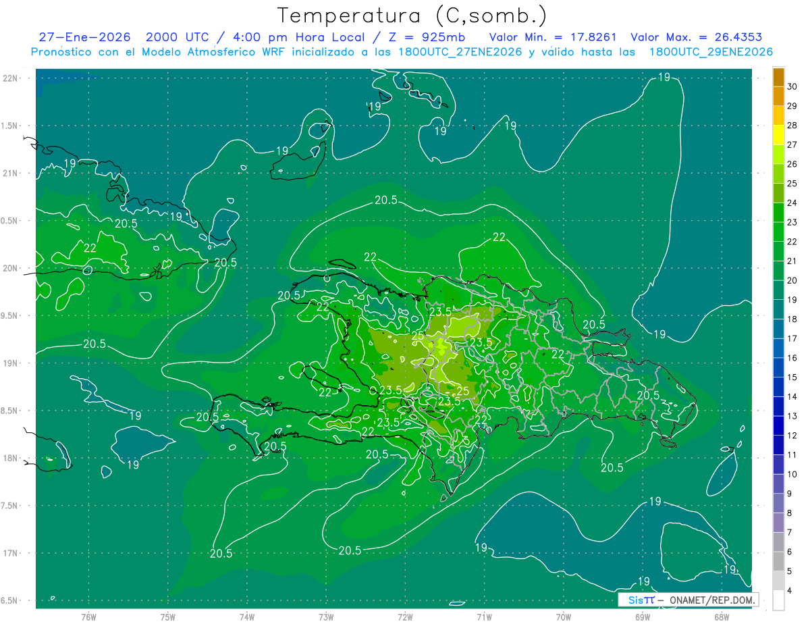The width and height of the screenshot is (810, 626).
Task: Click "4:00 pm Hora Local" in header
Action: [298, 38]
